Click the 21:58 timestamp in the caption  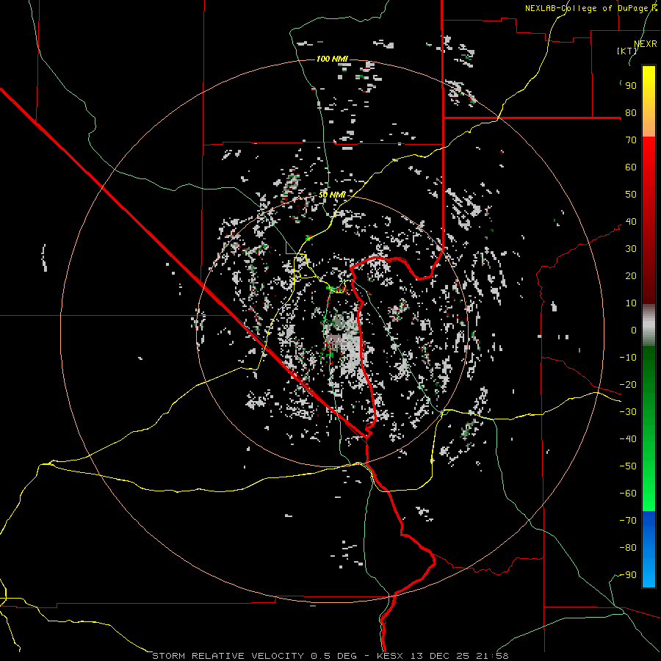point(492,656)
